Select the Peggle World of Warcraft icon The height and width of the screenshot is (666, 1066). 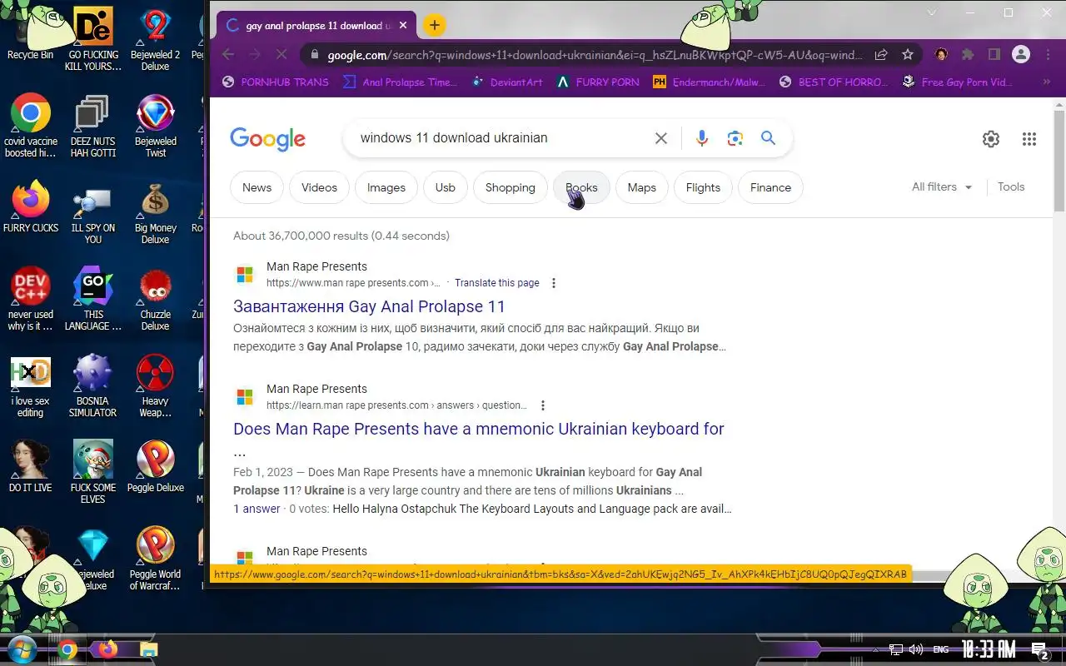(155, 559)
